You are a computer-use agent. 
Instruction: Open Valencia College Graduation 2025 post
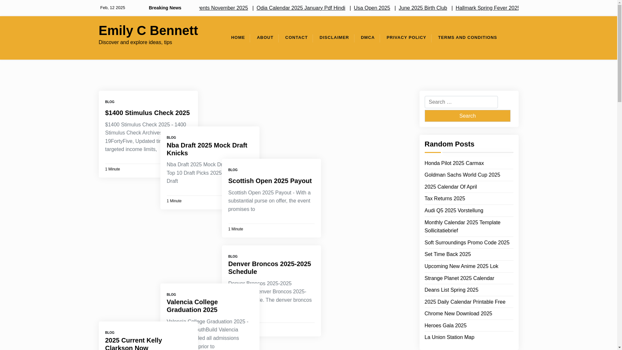point(192,306)
